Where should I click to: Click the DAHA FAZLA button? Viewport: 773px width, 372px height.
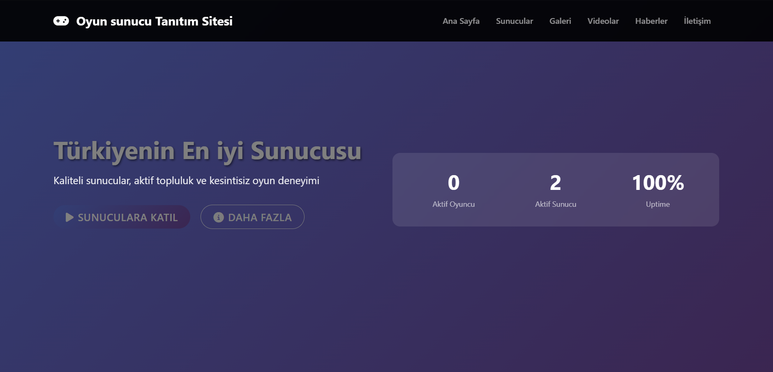coord(252,217)
